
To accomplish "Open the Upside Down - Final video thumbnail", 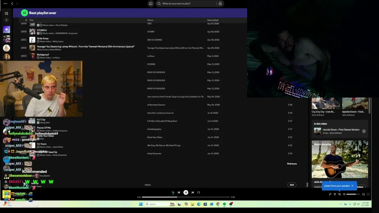I will pos(355,104).
